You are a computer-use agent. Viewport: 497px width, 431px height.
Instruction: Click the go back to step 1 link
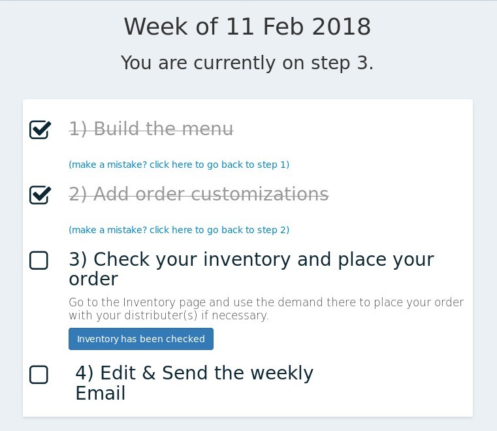point(179,165)
